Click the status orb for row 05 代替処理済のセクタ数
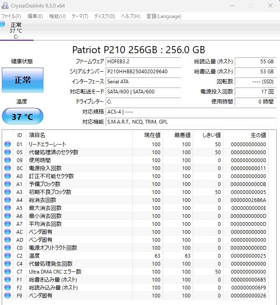 tap(8, 152)
